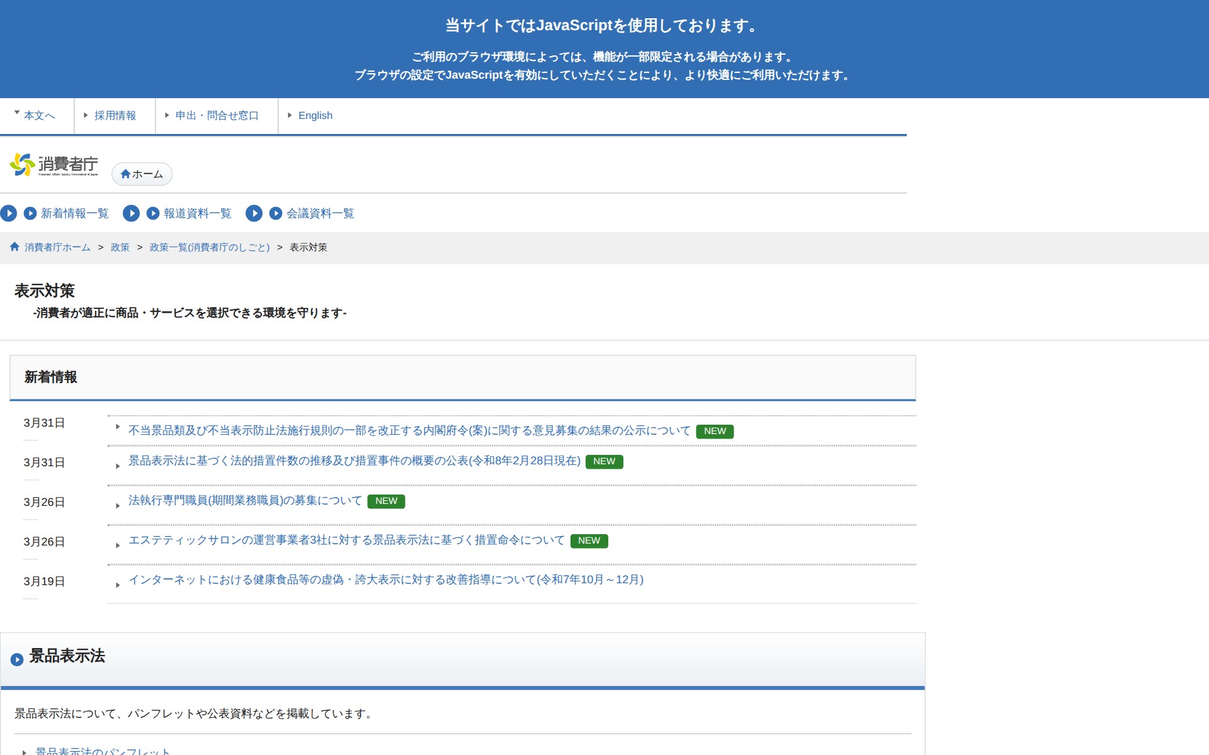Viewport: 1209px width, 755px height.
Task: Click the home icon in breadcrumb
Action: tap(14, 247)
